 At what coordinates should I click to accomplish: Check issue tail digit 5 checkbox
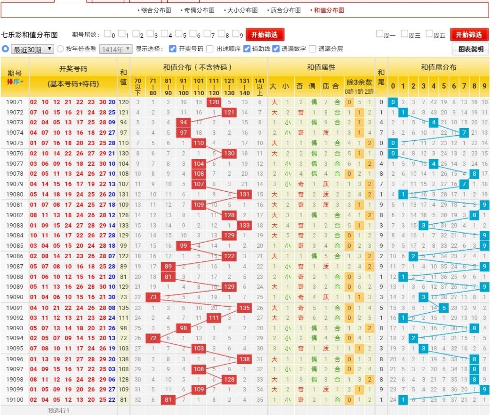178,33
